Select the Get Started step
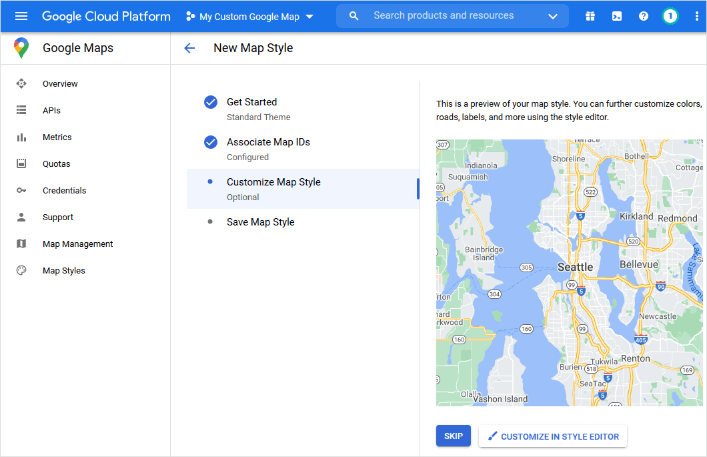707x457 pixels. [x=303, y=109]
